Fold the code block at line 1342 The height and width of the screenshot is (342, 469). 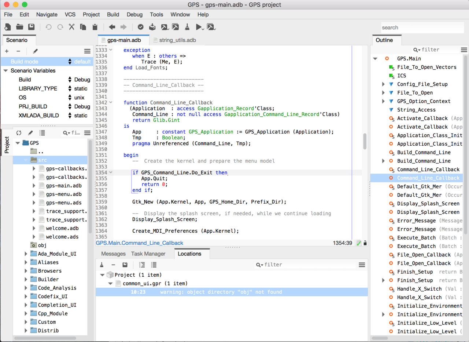click(x=111, y=103)
